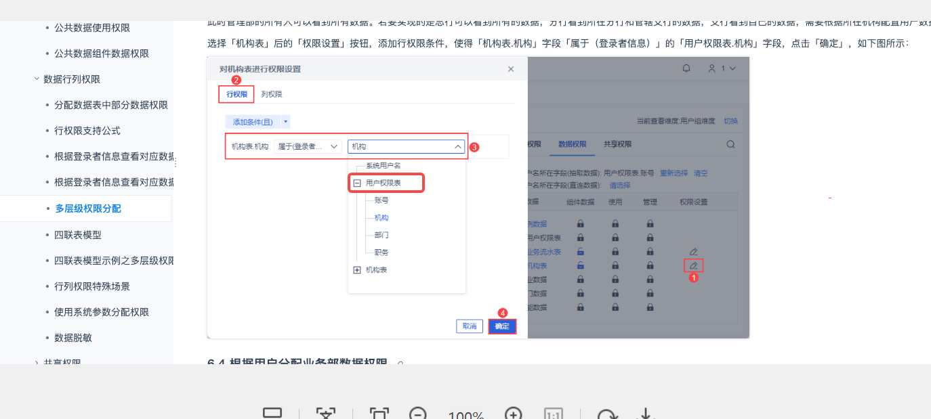
Task: Open 使用系统参数分配权限 sidebar item
Action: [102, 312]
